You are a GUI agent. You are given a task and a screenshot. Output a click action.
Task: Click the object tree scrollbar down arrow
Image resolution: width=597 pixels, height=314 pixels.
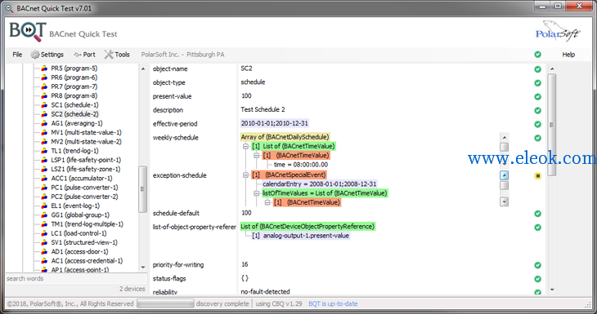(x=143, y=268)
